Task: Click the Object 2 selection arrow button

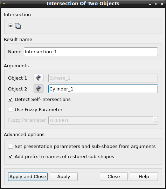Action: point(39,89)
